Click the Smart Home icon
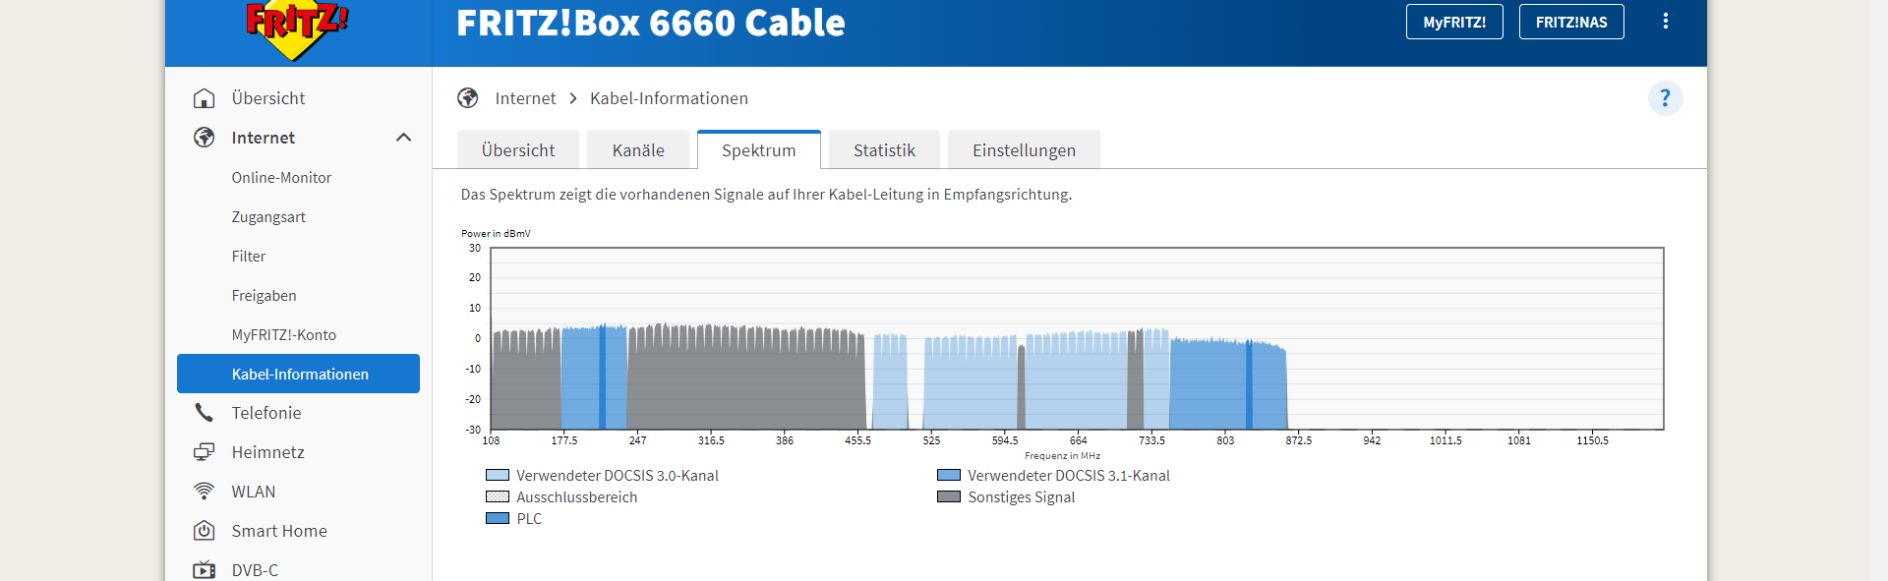 [x=205, y=531]
